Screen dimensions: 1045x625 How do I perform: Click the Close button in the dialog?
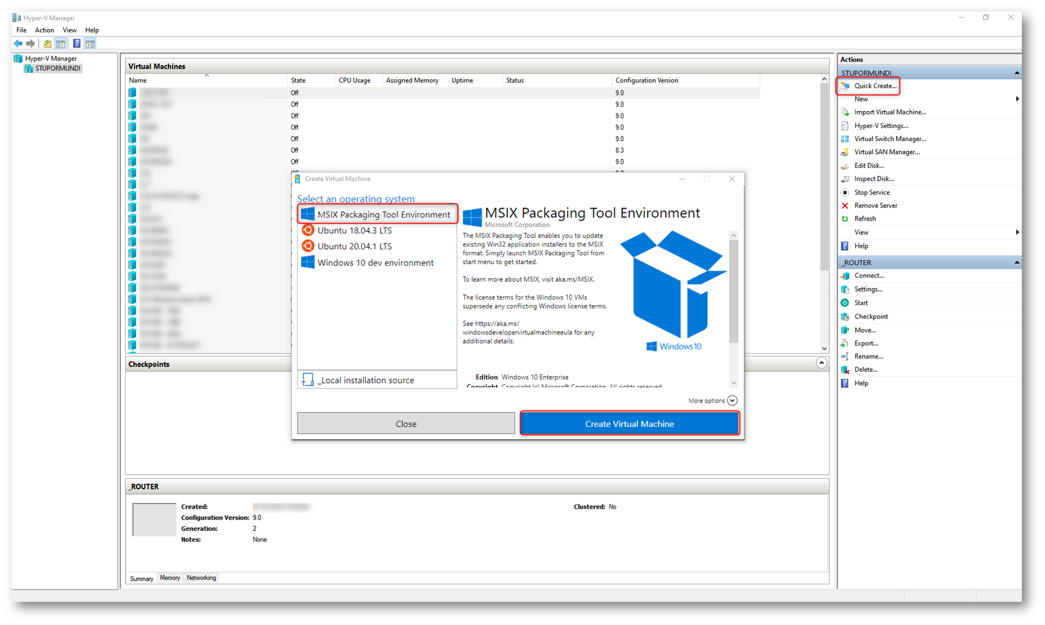[406, 424]
